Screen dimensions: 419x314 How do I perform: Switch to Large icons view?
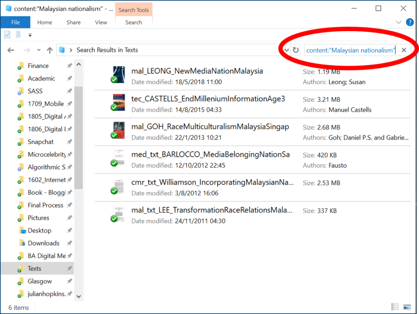click(407, 307)
